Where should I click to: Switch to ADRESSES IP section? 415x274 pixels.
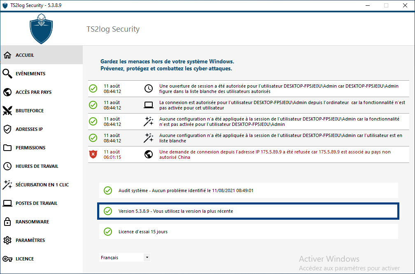(42, 129)
